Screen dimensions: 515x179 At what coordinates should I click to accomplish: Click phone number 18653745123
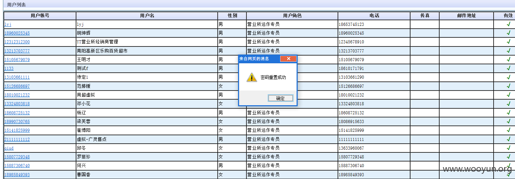(x=351, y=24)
